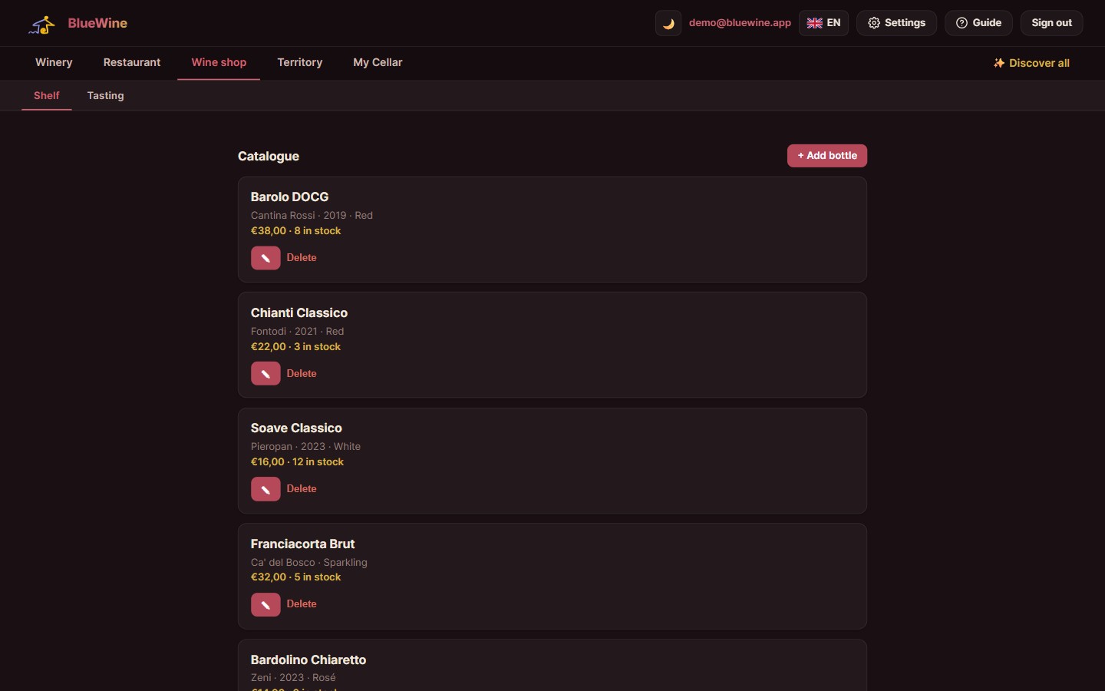Edit Chianti Classico with the pencil icon
Image resolution: width=1105 pixels, height=691 pixels.
click(x=266, y=374)
